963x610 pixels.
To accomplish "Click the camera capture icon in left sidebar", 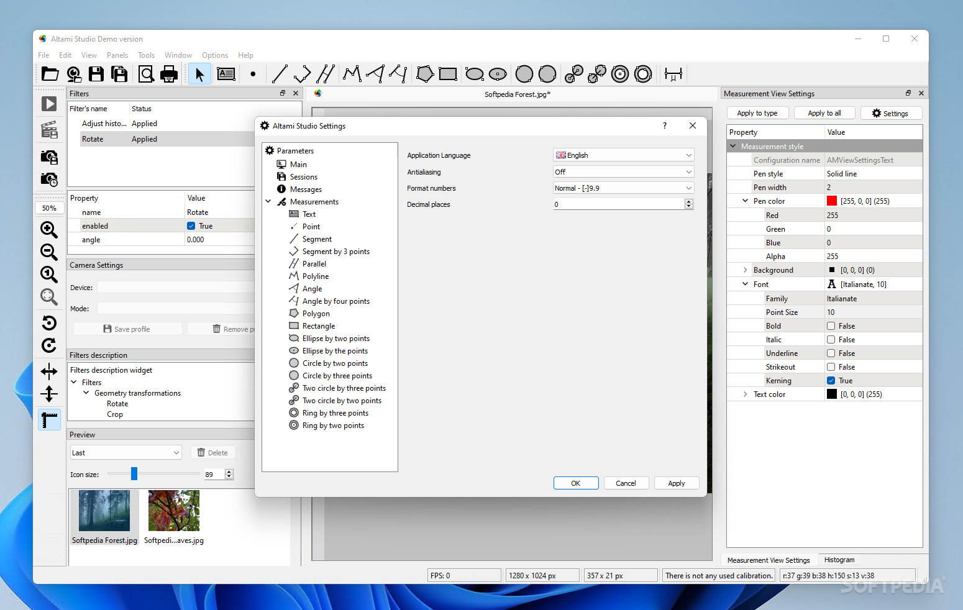I will [49, 157].
